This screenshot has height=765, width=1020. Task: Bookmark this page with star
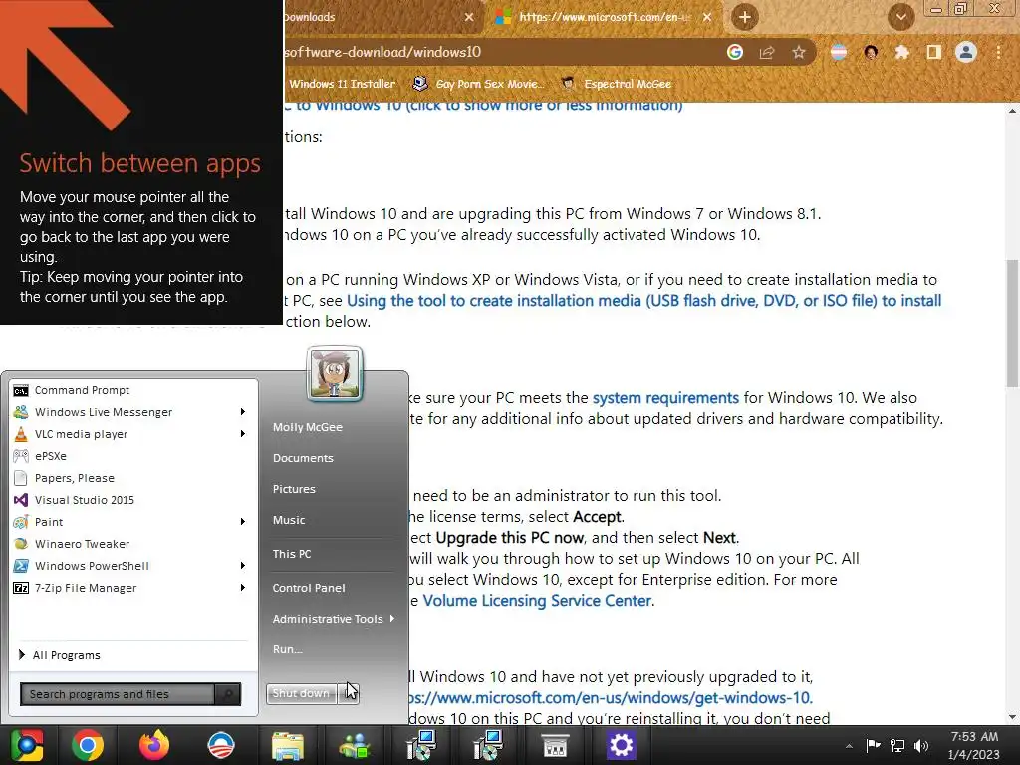799,52
